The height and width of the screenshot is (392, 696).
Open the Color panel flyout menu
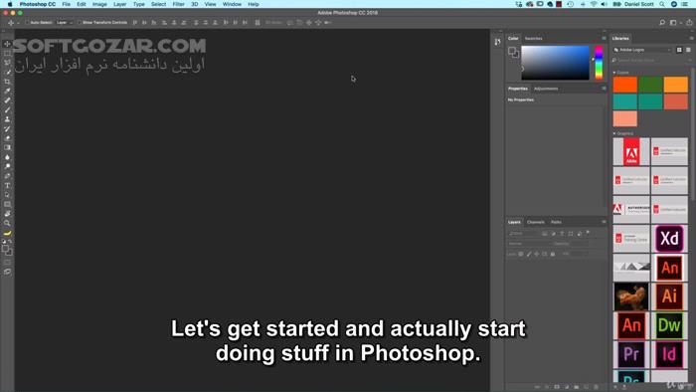(x=604, y=38)
